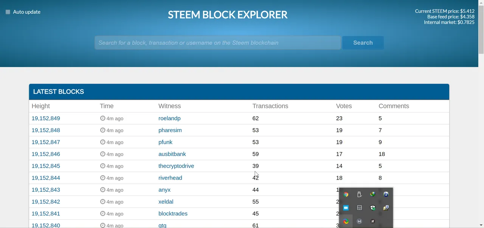Image resolution: width=484 pixels, height=228 pixels.
Task: Open witness riverhead's page
Action: pyautogui.click(x=170, y=178)
